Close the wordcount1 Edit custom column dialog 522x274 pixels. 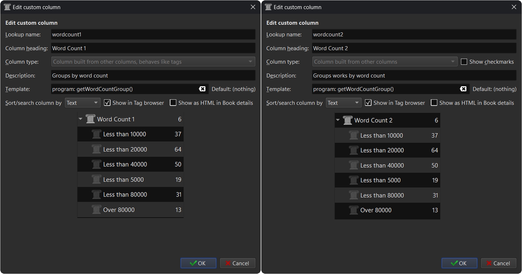coord(253,7)
